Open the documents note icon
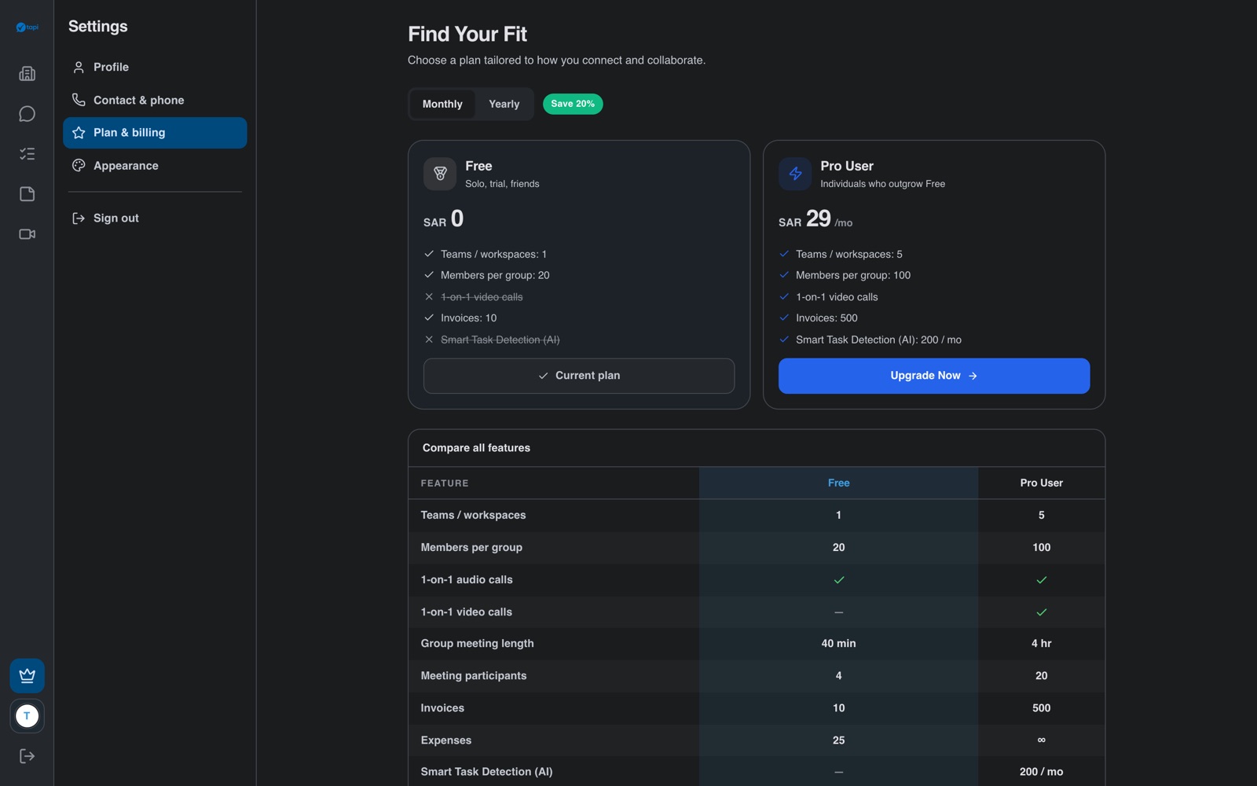 (27, 194)
